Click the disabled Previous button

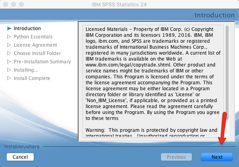176,157
